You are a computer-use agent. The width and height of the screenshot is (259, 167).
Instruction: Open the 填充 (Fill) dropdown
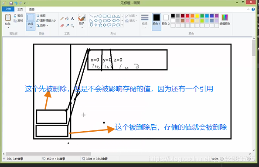[x=131, y=20]
